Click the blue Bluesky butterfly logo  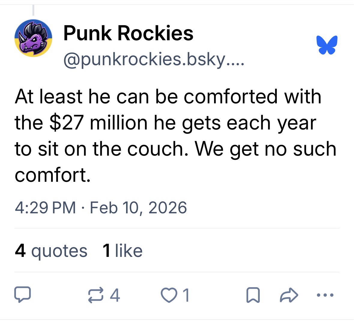point(327,45)
